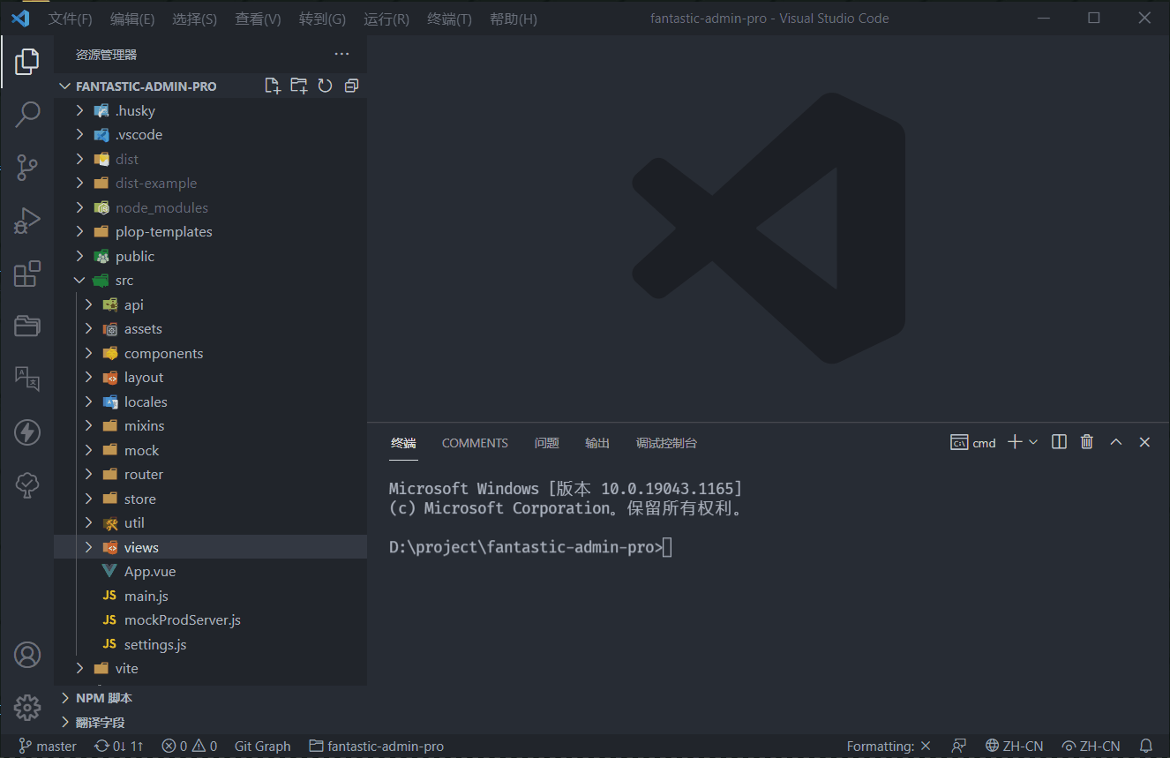Viewport: 1170px width, 758px height.
Task: Switch to the 问题 panel tab
Action: tap(546, 443)
